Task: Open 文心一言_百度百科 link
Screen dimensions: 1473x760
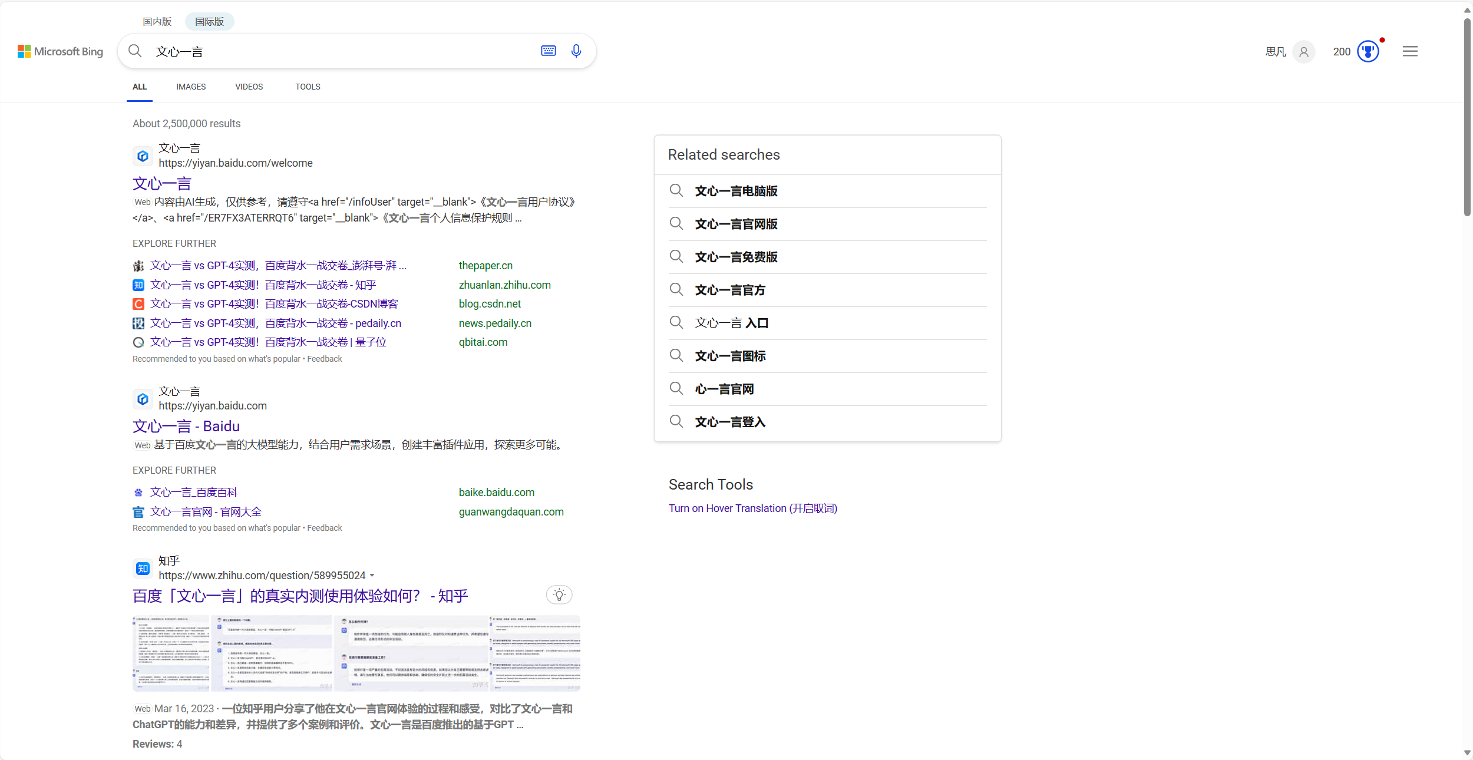Action: (194, 493)
